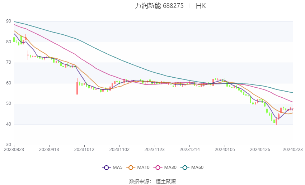The height and width of the screenshot is (185, 305).
Task: Click the x-axis date label 20231123
Action: coord(155,150)
